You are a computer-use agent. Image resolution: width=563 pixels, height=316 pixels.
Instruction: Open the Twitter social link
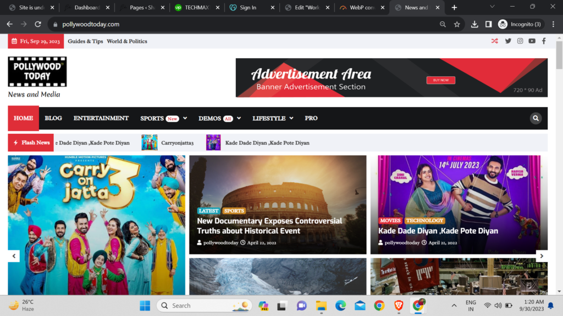507,41
